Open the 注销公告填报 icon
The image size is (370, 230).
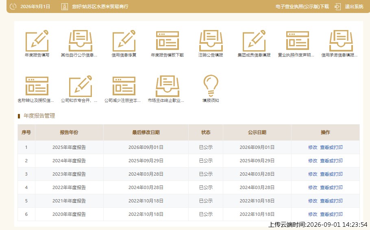coord(211,41)
